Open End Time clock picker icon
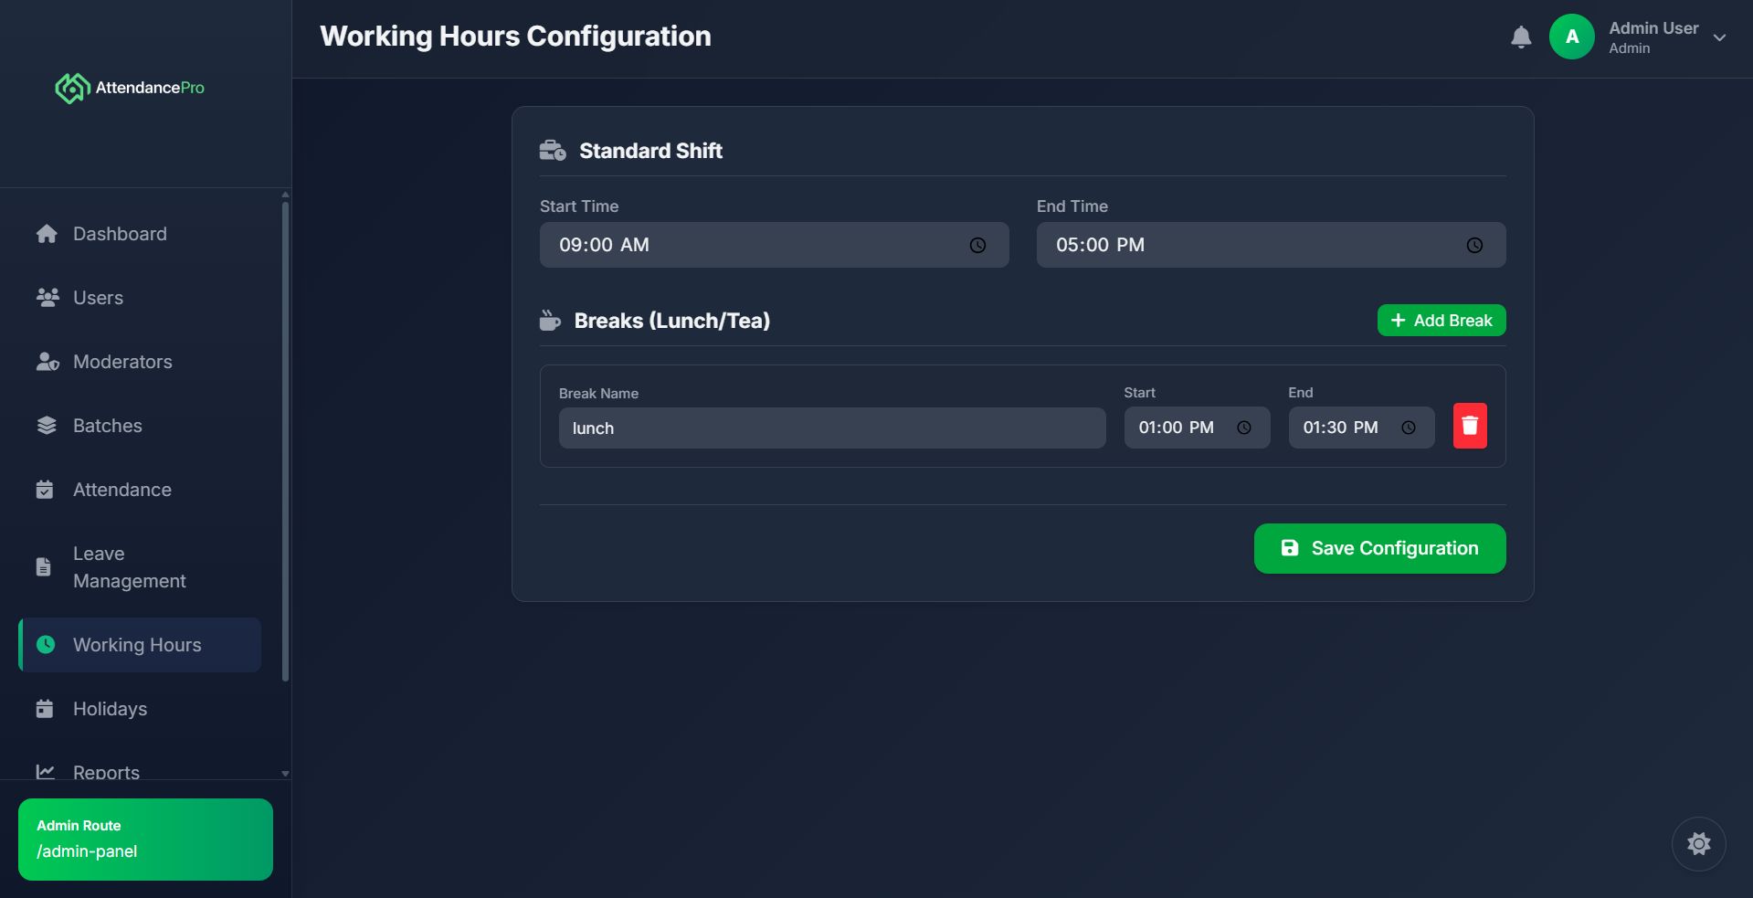The height and width of the screenshot is (898, 1753). 1474,245
